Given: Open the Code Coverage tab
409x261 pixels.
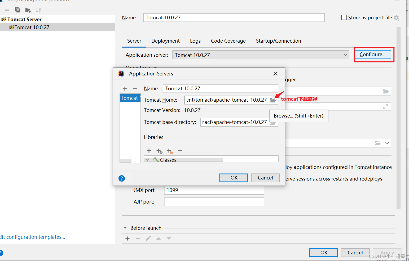Looking at the screenshot, I should point(228,41).
